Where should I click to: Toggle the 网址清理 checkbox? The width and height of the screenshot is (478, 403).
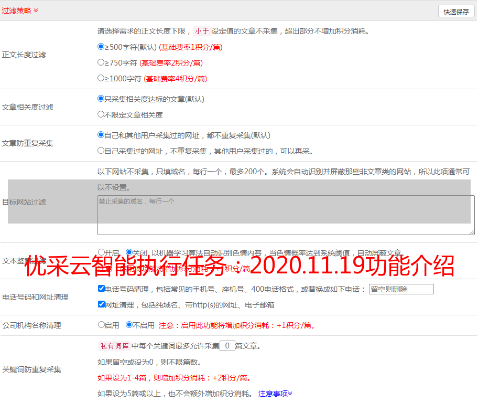102,304
